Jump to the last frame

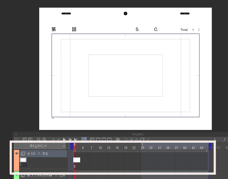[x=75, y=139]
